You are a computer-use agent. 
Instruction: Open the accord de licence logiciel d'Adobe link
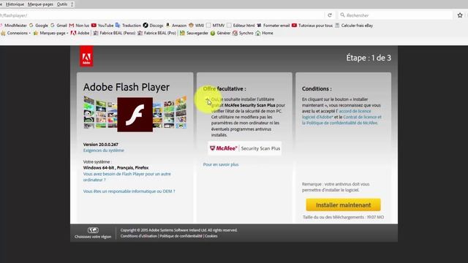pos(336,114)
